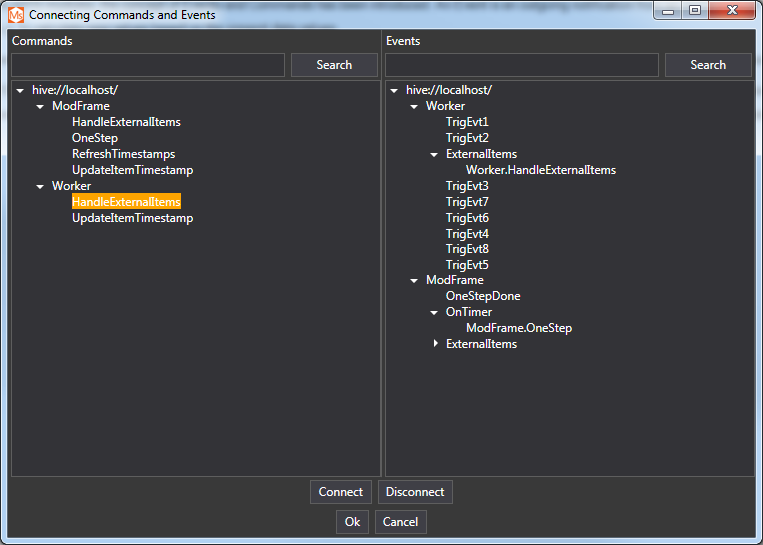This screenshot has height=545, width=763.
Task: Collapse the OnTimer event node
Action: pyautogui.click(x=434, y=312)
